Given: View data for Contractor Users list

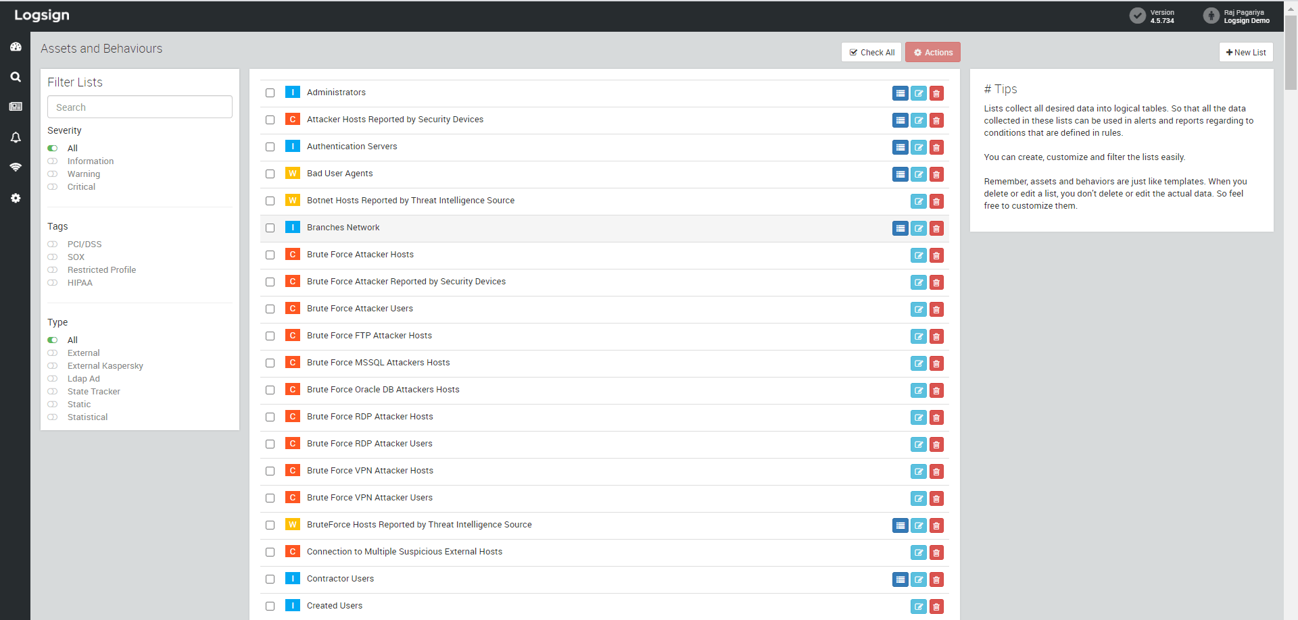Looking at the screenshot, I should (900, 579).
